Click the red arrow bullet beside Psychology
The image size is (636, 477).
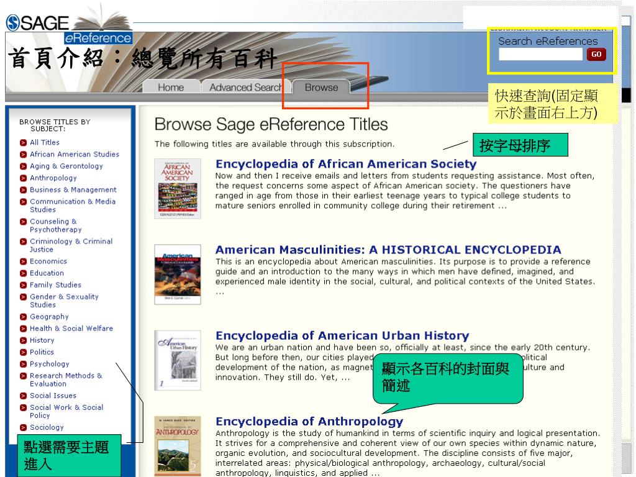click(23, 364)
